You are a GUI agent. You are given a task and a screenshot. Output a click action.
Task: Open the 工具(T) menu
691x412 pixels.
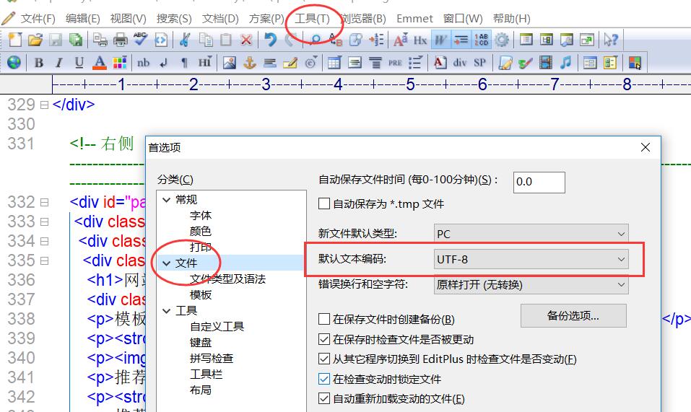pos(312,19)
